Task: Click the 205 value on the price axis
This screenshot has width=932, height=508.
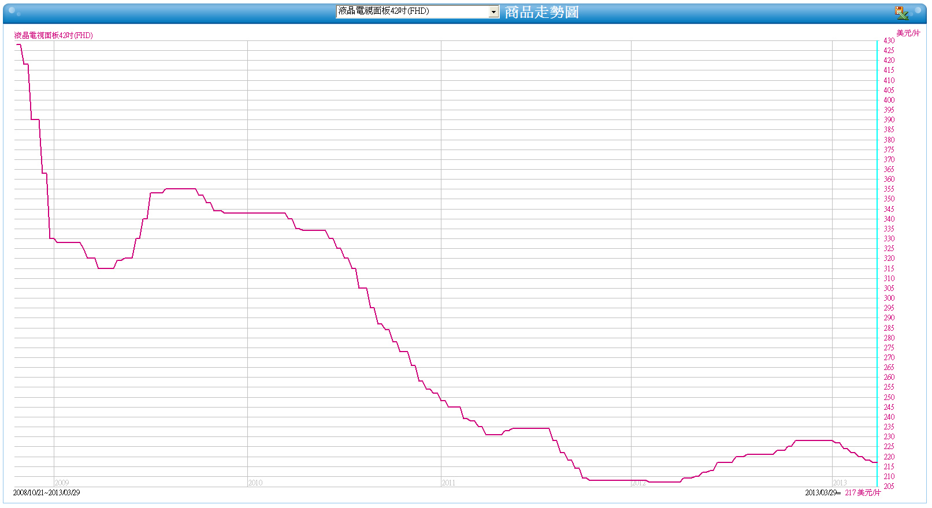Action: tap(889, 486)
